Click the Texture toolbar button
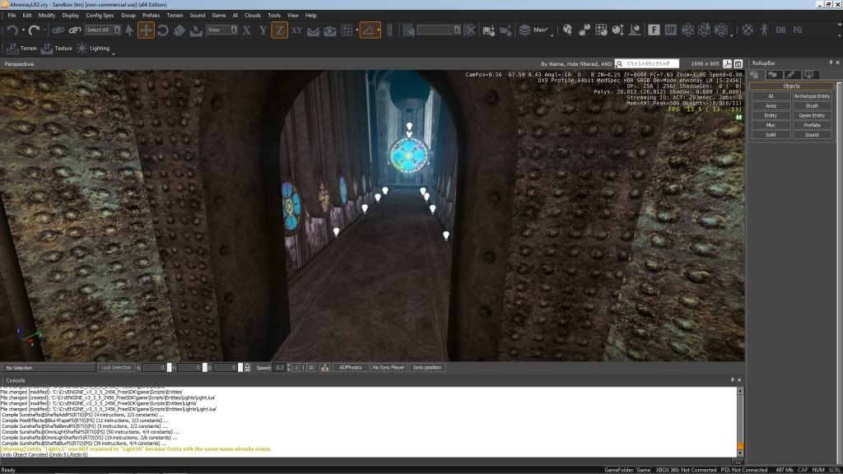This screenshot has width=843, height=474. tap(57, 49)
